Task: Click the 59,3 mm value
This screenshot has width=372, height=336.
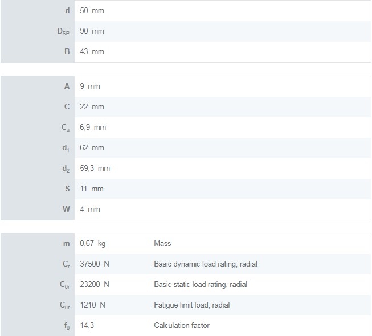Action: 95,169
